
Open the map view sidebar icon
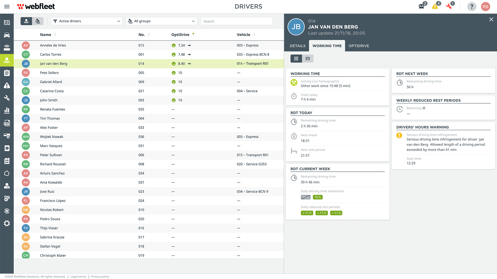click(7, 22)
